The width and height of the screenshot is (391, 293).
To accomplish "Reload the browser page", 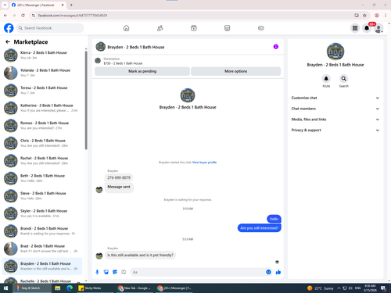I will pyautogui.click(x=23, y=16).
